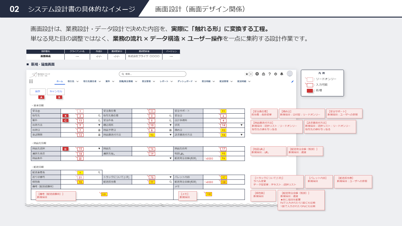The height and width of the screenshot is (226, 402).
Task: Click the 保存 button
Action: 38,91
